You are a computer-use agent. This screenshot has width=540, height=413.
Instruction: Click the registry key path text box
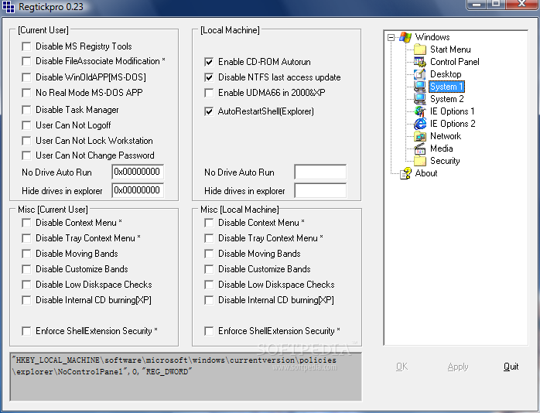(x=186, y=377)
